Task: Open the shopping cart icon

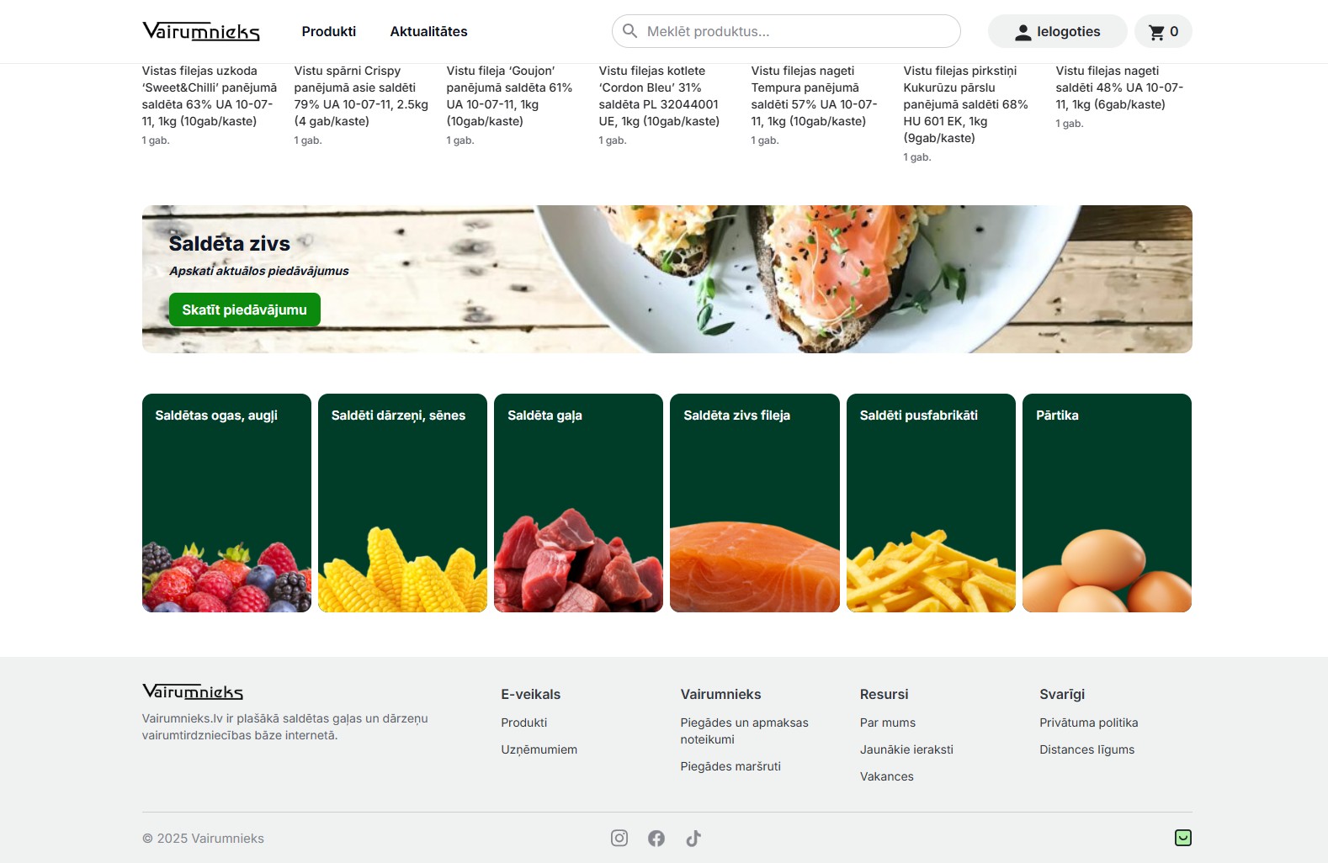Action: tap(1157, 32)
